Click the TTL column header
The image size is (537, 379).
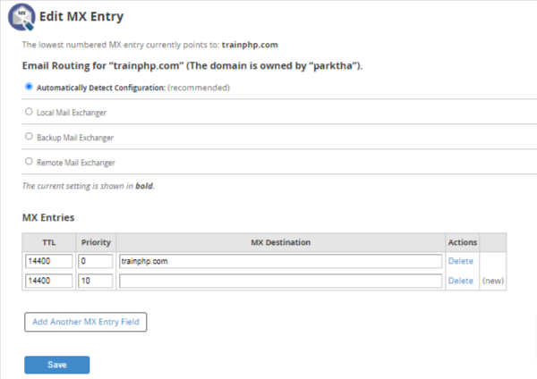click(48, 242)
